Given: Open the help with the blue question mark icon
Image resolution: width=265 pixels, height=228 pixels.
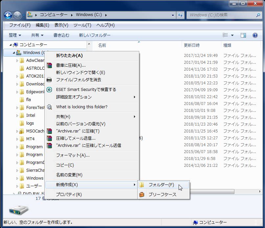Looking at the screenshot, I should tap(255, 35).
